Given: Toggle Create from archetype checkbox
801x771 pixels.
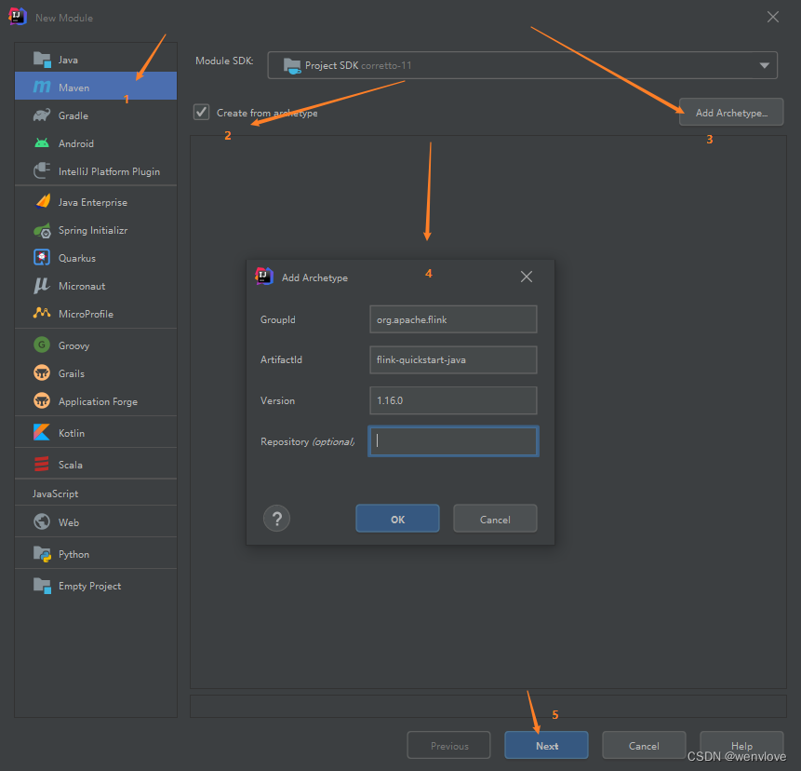Looking at the screenshot, I should pos(202,112).
